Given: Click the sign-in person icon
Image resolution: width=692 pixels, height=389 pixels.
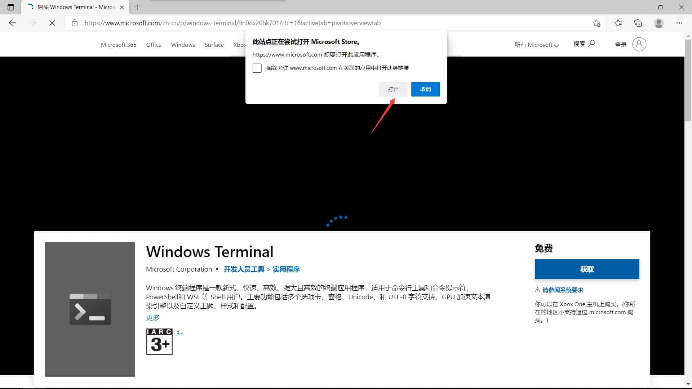Looking at the screenshot, I should [x=639, y=44].
